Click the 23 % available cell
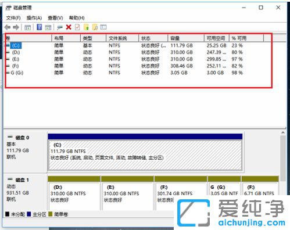Screen dimensions: 290x230 (237, 45)
